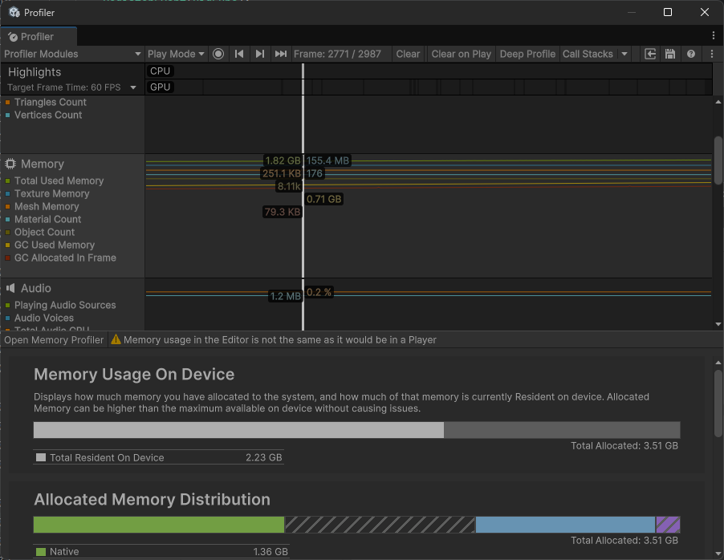Open profiler help via the question mark icon
The height and width of the screenshot is (560, 724).
coord(690,54)
